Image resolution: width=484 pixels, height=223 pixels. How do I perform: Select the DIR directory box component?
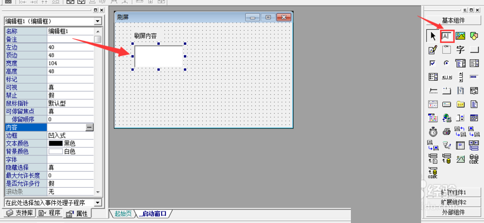(460, 104)
